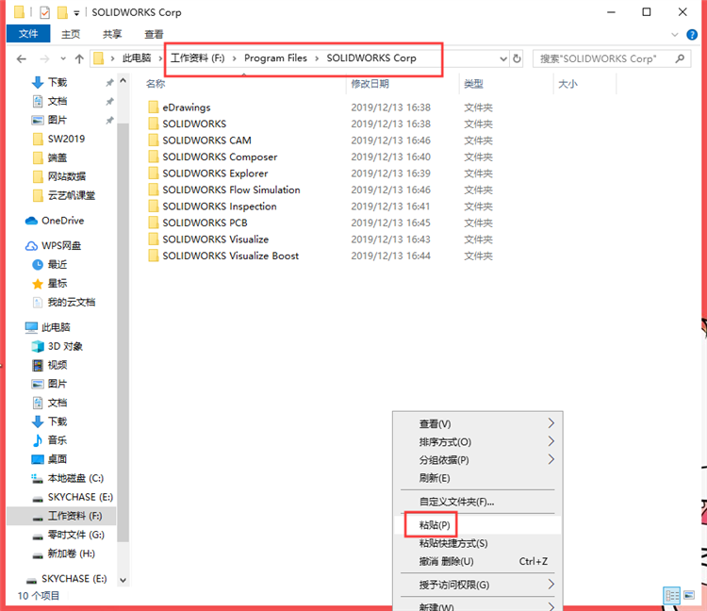Open pinned 文档 in quick access
Image resolution: width=707 pixels, height=611 pixels.
pos(58,101)
